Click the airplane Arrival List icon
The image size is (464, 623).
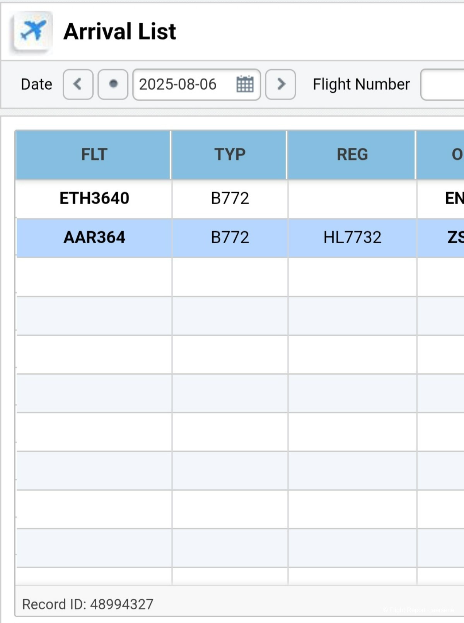point(32,31)
